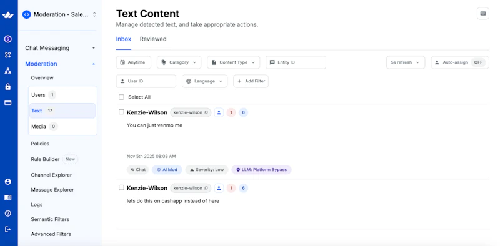Click the AI Mod tag
500x246 pixels.
coord(167,170)
